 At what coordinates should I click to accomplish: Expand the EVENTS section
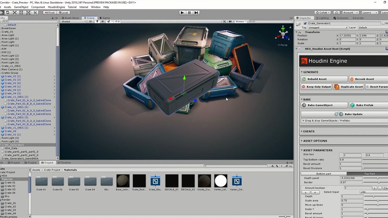point(302,131)
